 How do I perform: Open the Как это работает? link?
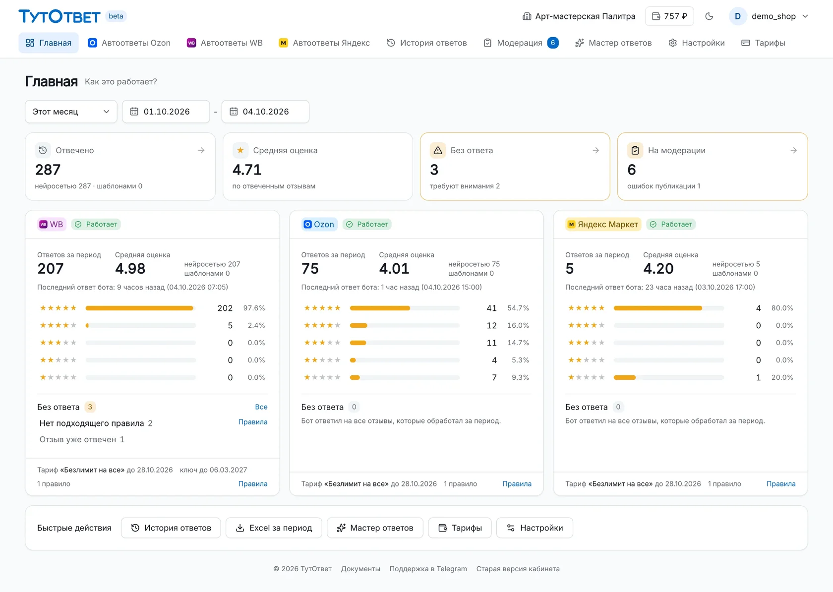121,82
